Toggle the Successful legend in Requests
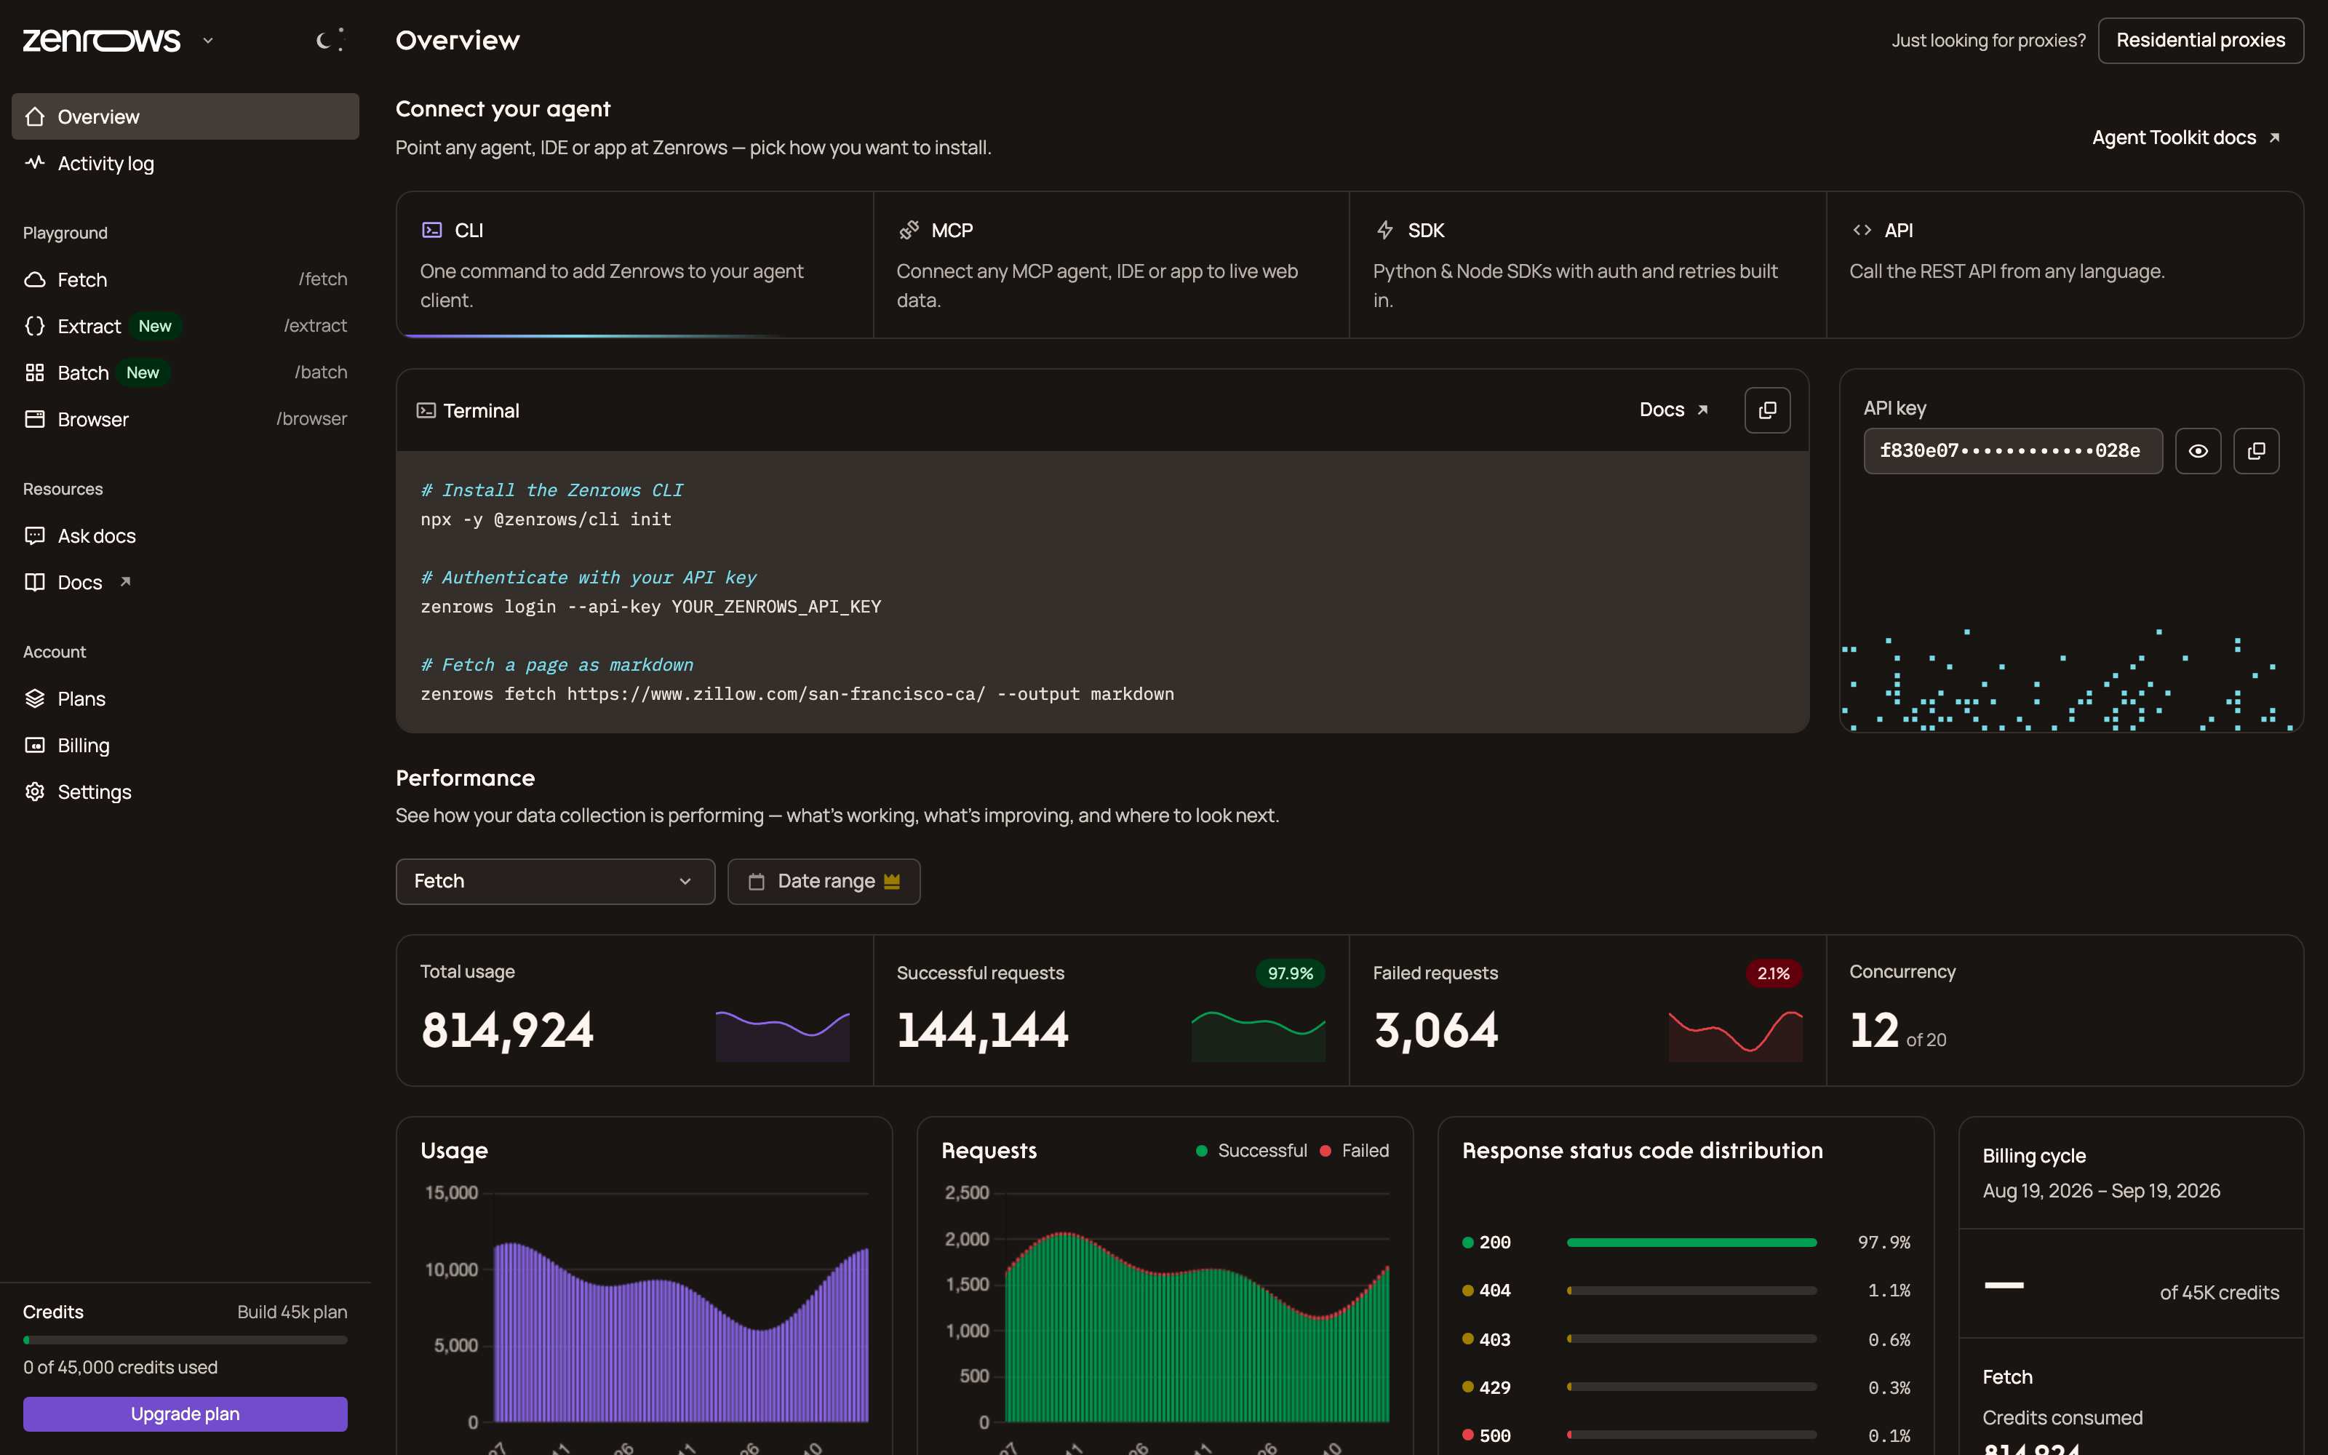The image size is (2328, 1455). pyautogui.click(x=1251, y=1151)
